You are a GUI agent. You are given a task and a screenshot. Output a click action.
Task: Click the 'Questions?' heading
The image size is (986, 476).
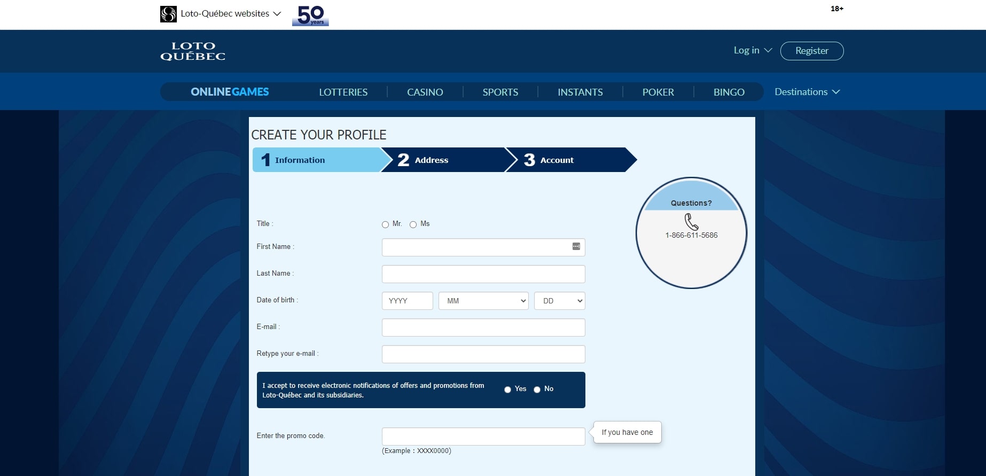tap(691, 203)
